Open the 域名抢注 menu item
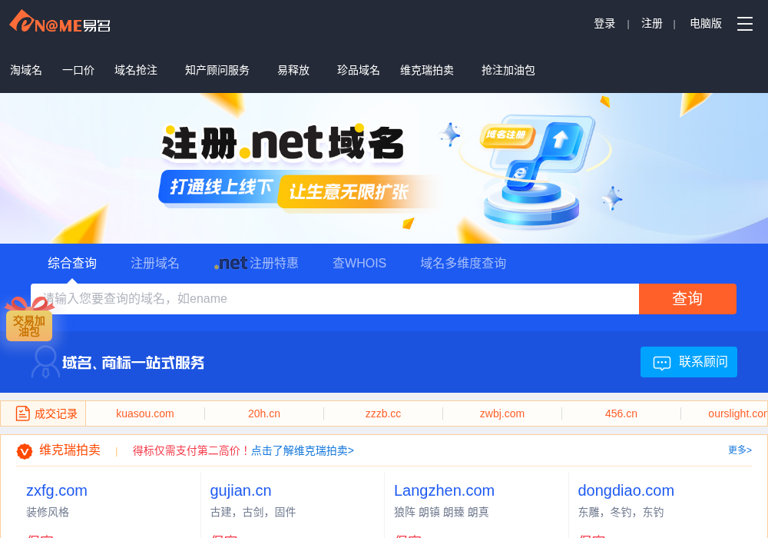Image resolution: width=768 pixels, height=538 pixels. coord(136,70)
